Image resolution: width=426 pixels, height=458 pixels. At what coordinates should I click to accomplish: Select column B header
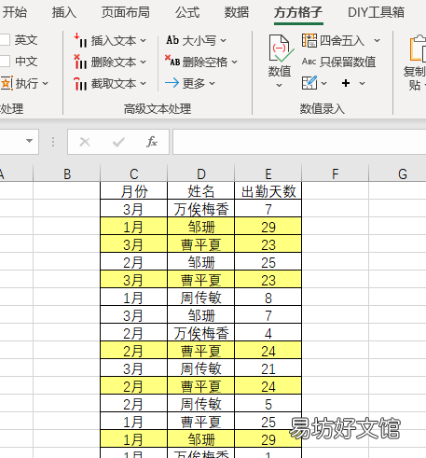tap(67, 173)
